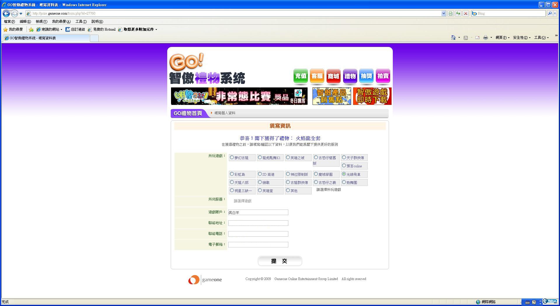Click the 遊戲賬戶 input field

pos(258,212)
